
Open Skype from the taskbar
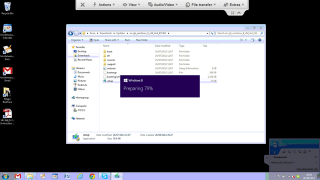[104, 176]
